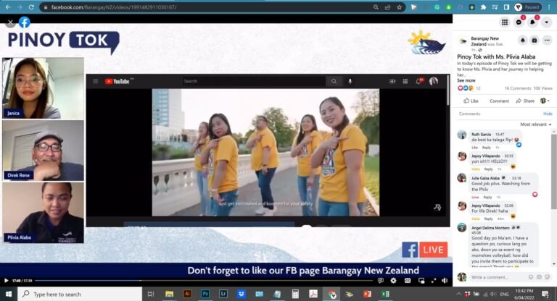
Task: Click the Facebook logo near close button
Action: click(25, 22)
